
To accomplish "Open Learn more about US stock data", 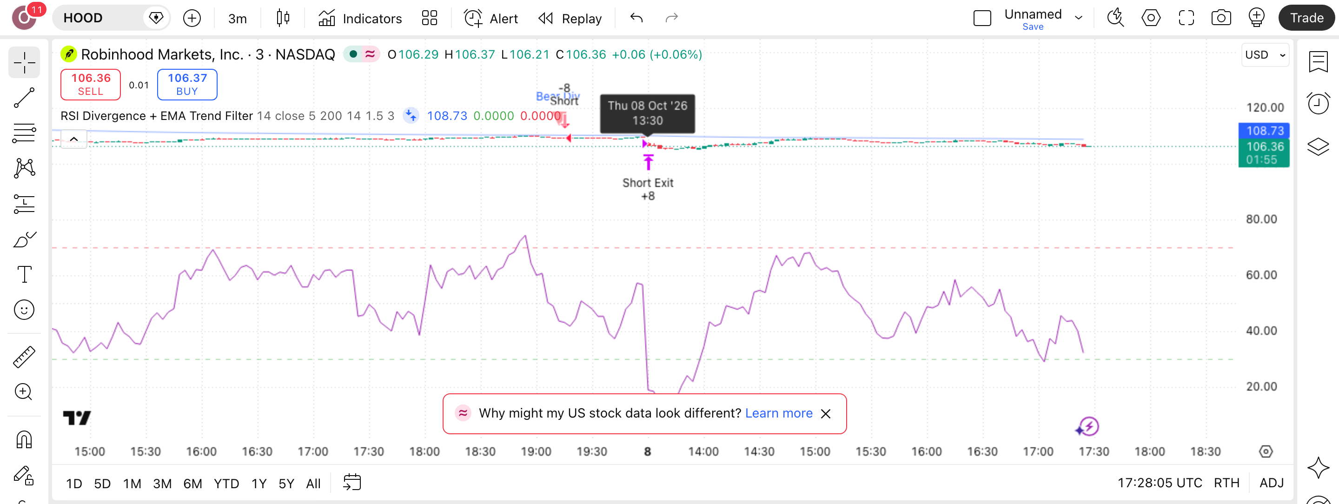I will (779, 413).
